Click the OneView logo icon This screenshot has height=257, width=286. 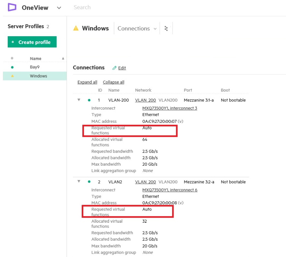pos(13,7)
